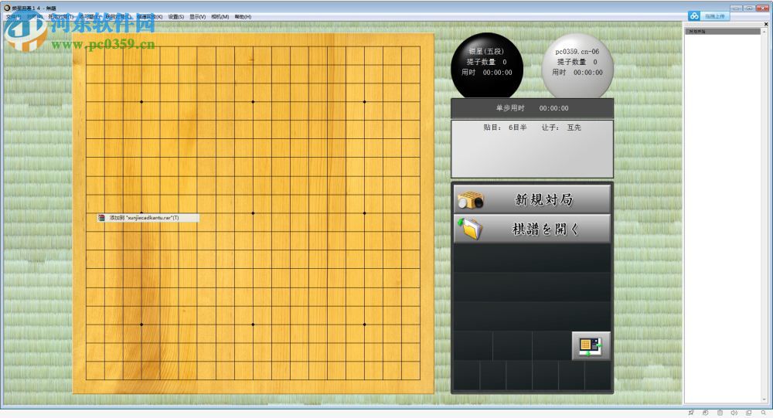Click the board layout icon in dark panel
The height and width of the screenshot is (418, 773).
coord(591,345)
